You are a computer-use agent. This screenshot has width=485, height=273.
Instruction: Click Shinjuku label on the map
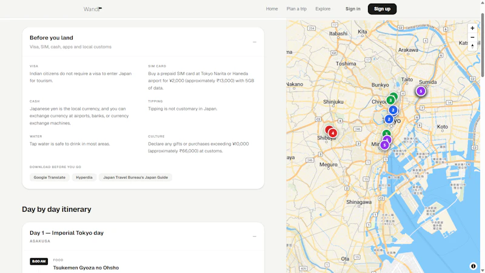333,101
